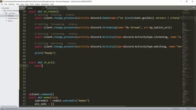Image resolution: width=196 pixels, height=110 pixels.
Task: Click the @client.command() decorator
Action: 41,94
